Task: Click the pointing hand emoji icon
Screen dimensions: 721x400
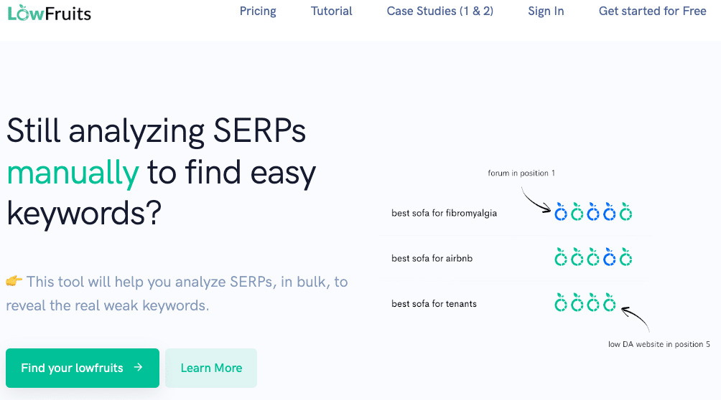Action: 14,280
